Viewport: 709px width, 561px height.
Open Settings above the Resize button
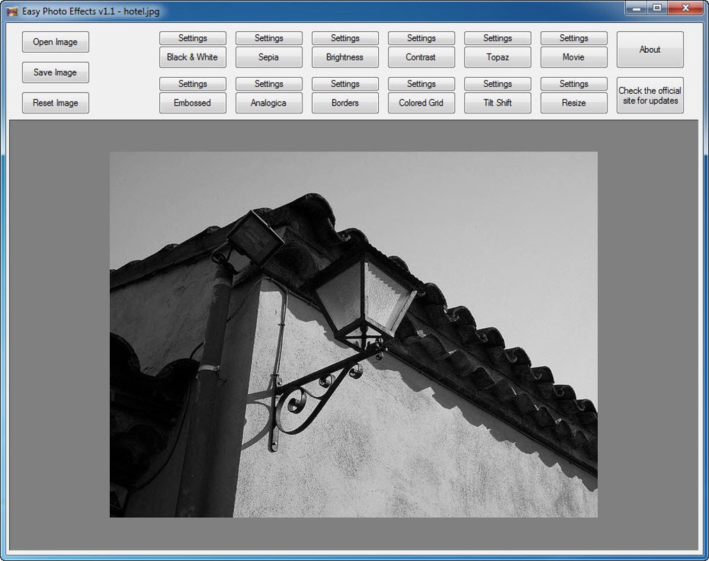click(573, 83)
